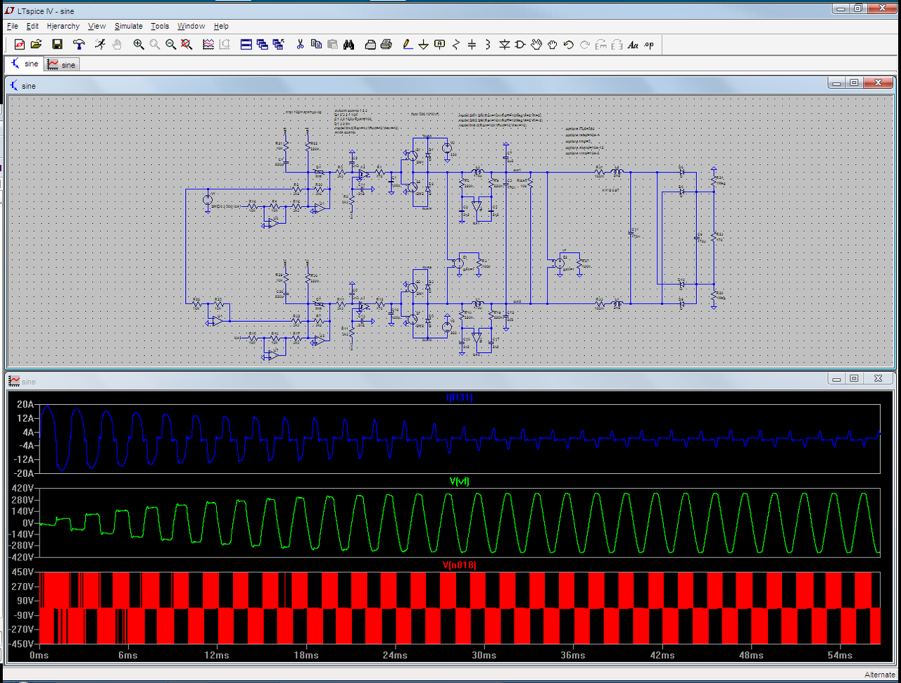Open the Hierarchy menu
Image resolution: width=901 pixels, height=683 pixels.
pos(63,26)
